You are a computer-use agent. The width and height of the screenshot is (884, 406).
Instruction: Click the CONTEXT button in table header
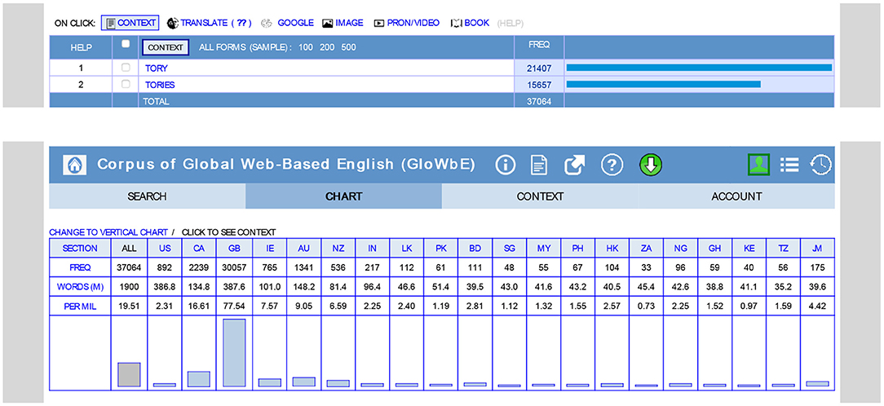[x=166, y=47]
